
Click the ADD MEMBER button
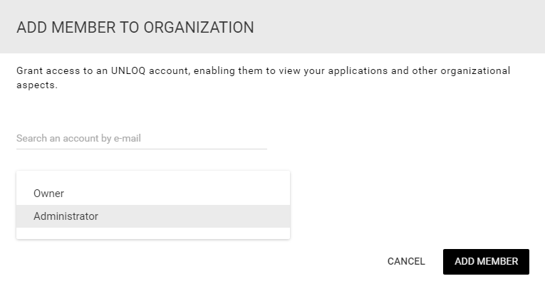(x=486, y=262)
